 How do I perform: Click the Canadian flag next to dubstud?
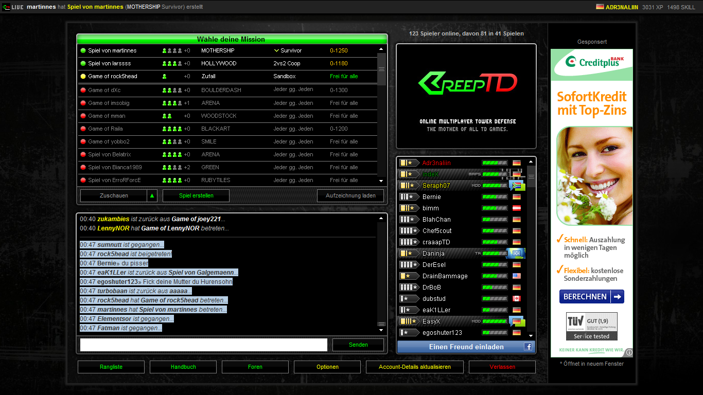click(x=517, y=299)
